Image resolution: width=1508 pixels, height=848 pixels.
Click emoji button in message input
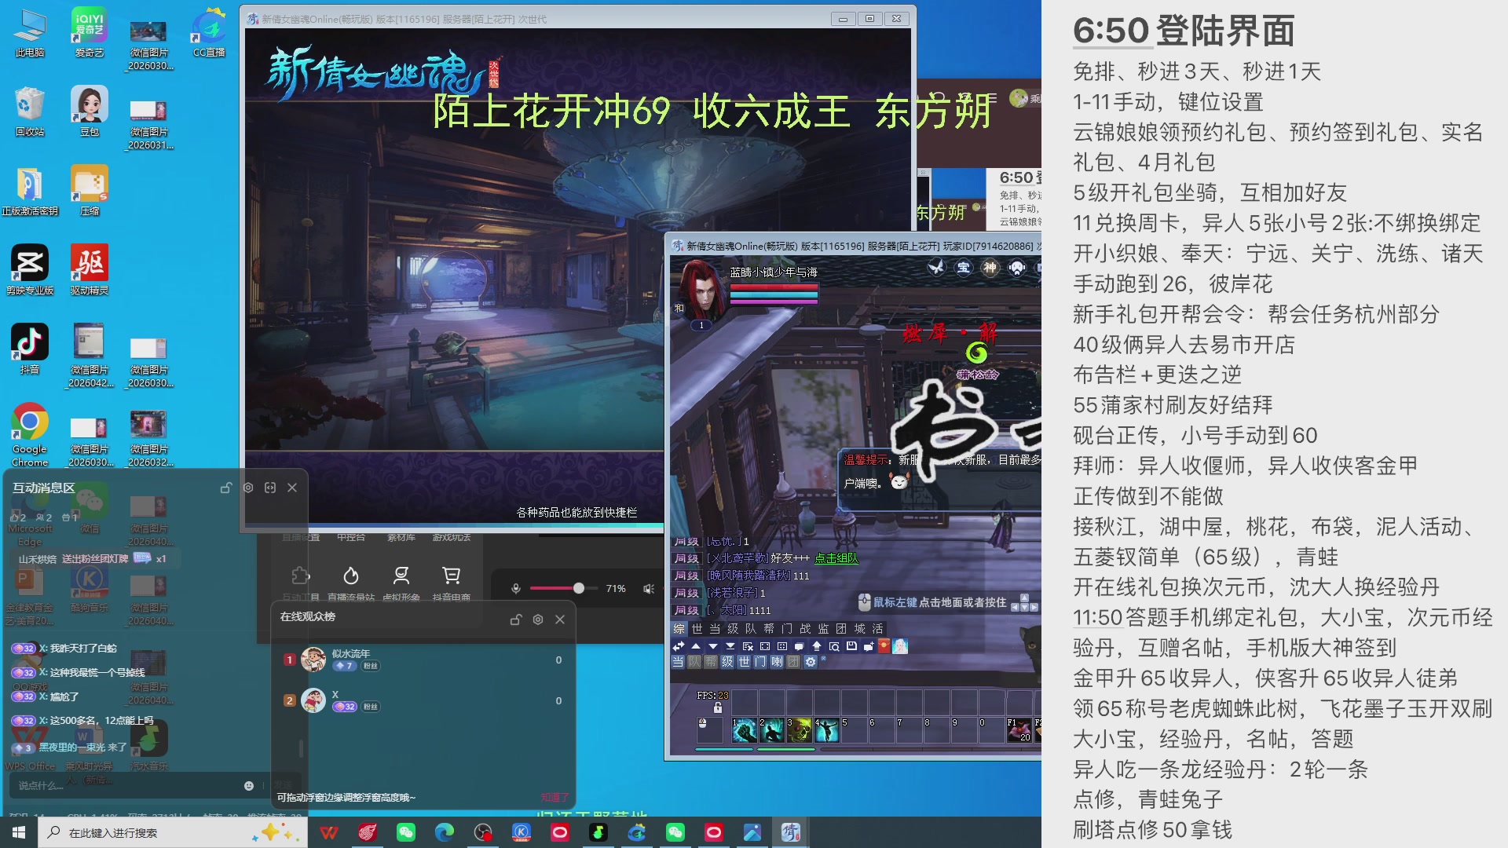(x=249, y=785)
